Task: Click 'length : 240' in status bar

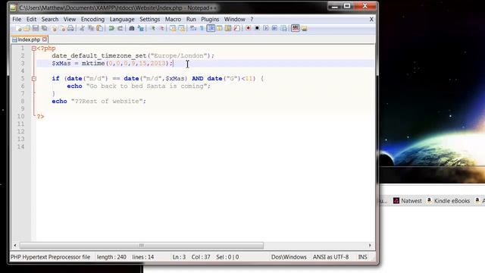Action: [x=111, y=257]
